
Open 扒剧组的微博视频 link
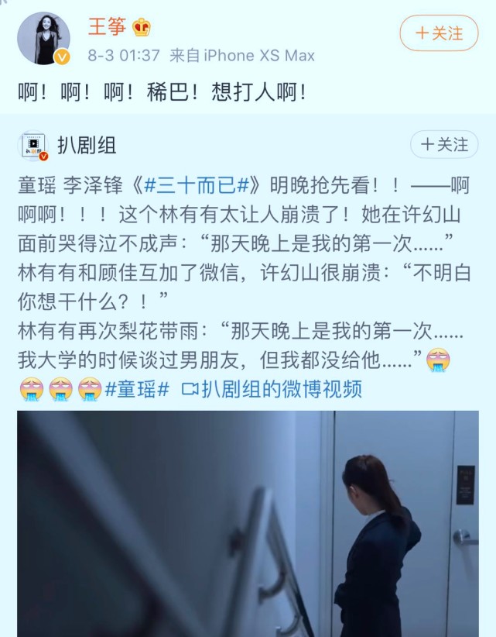282,389
